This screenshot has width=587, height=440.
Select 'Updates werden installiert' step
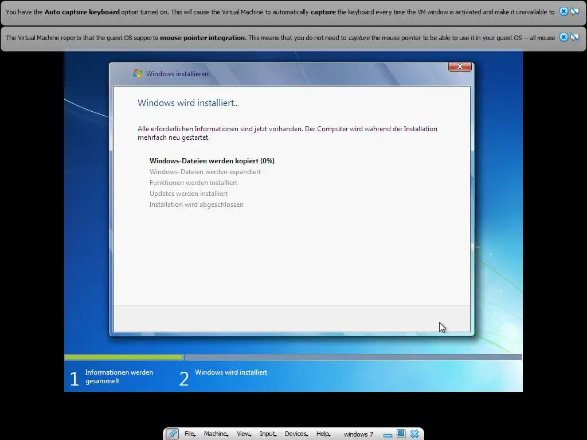188,194
